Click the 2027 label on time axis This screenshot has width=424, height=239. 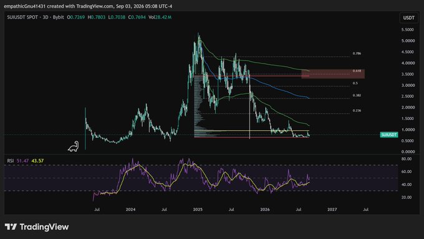pos(332,210)
